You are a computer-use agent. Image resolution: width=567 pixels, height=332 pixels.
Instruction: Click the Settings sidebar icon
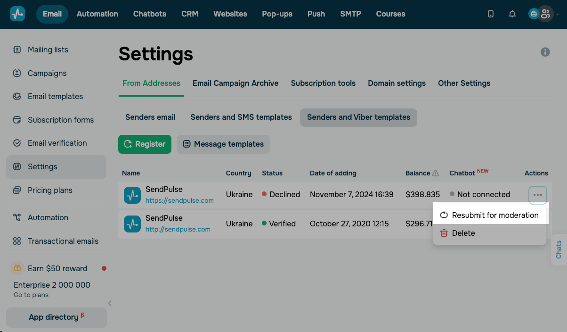coord(17,166)
